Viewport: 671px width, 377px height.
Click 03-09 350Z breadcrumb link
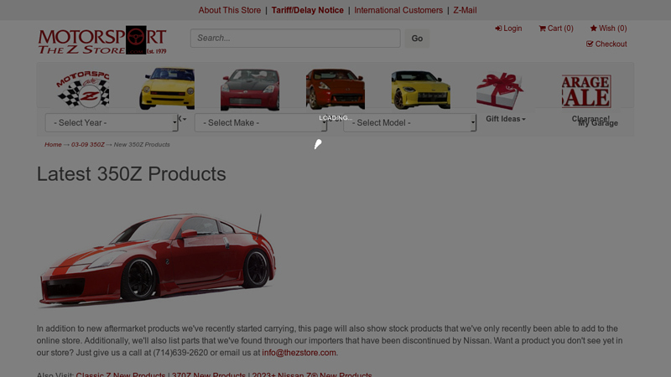(x=88, y=144)
